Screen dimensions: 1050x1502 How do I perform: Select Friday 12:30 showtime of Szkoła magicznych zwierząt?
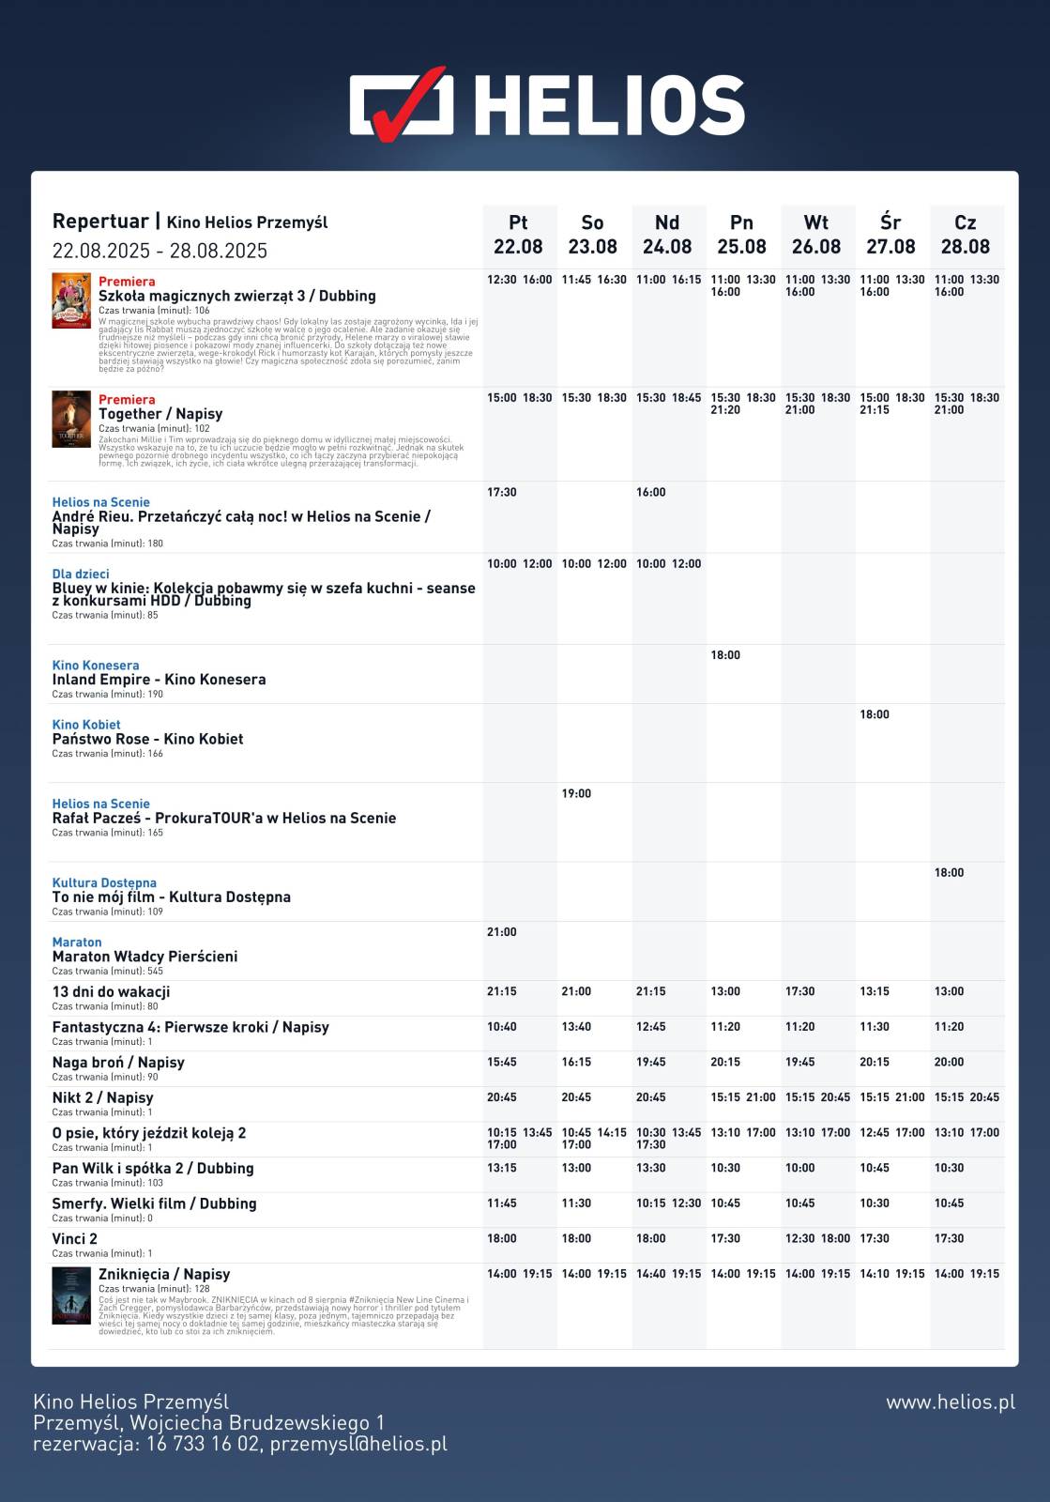(502, 280)
